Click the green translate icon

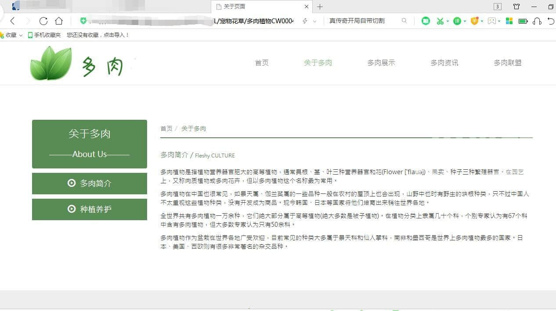[x=457, y=21]
